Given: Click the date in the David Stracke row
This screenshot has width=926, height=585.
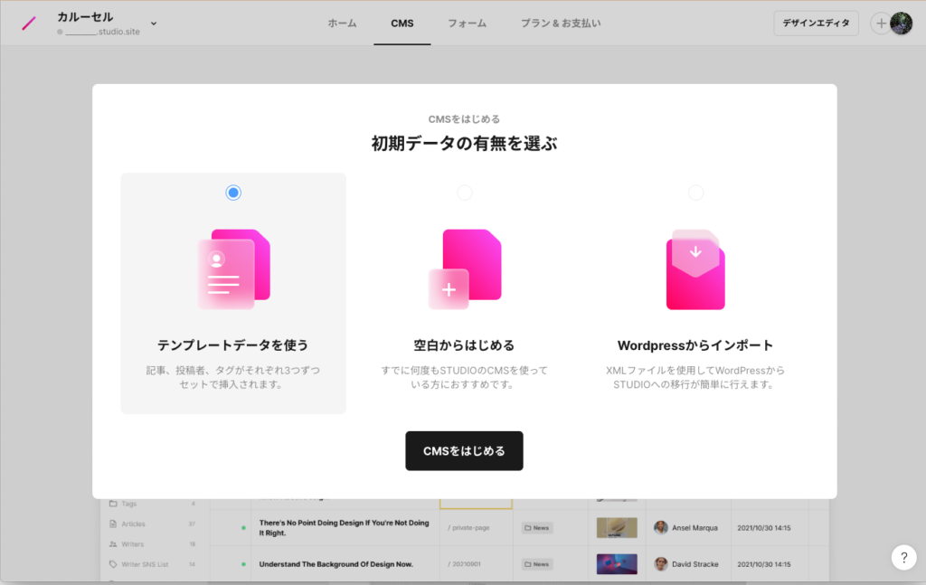Looking at the screenshot, I should point(763,564).
